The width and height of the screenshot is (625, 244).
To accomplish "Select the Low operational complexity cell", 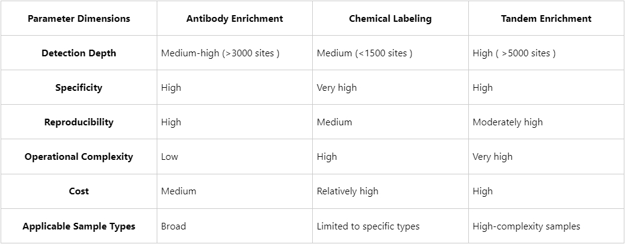I will point(169,156).
